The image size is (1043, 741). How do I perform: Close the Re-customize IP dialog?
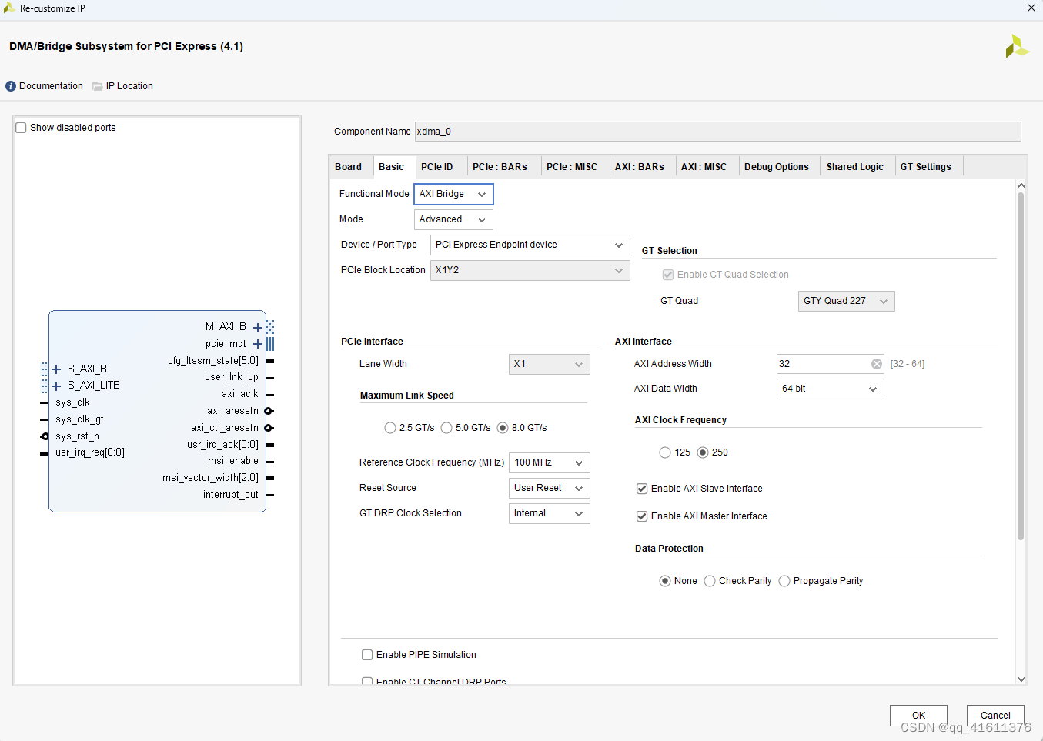[1031, 8]
